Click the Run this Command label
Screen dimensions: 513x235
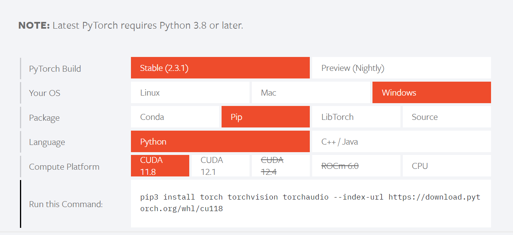tap(66, 204)
